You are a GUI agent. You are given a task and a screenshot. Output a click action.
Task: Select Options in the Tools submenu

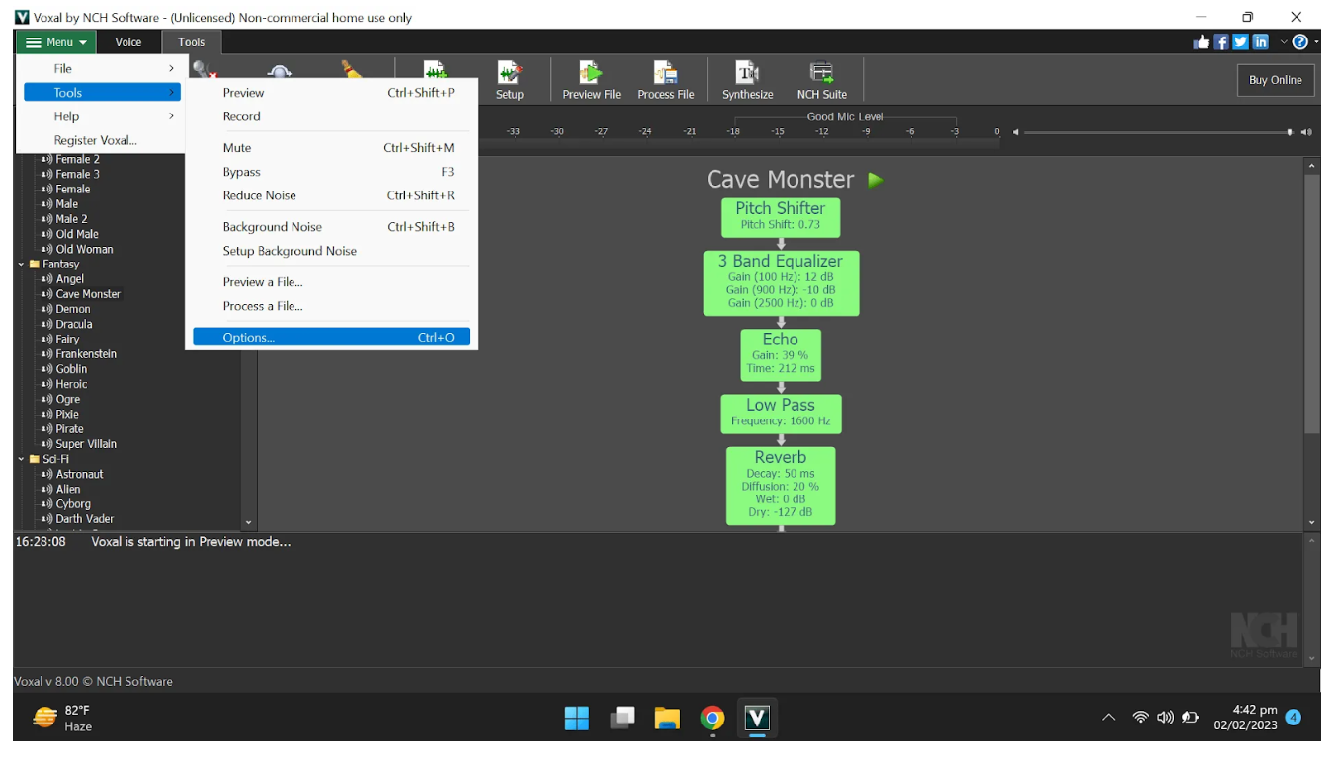point(331,338)
